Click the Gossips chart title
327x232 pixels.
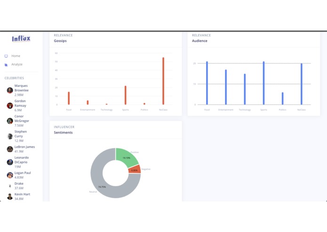(x=60, y=41)
